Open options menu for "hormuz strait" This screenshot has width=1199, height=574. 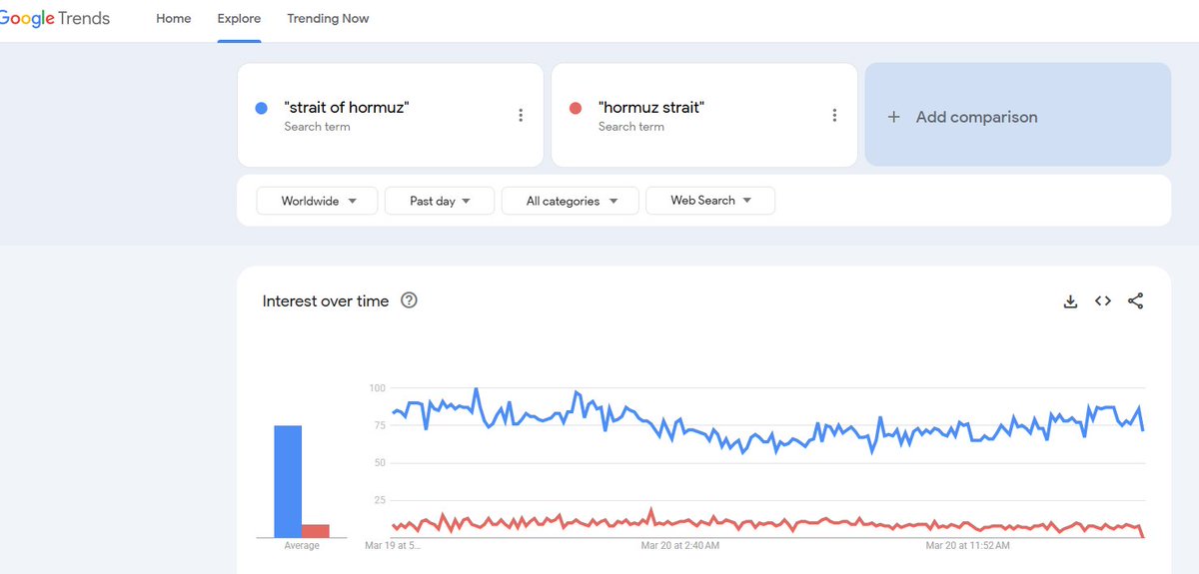click(834, 116)
